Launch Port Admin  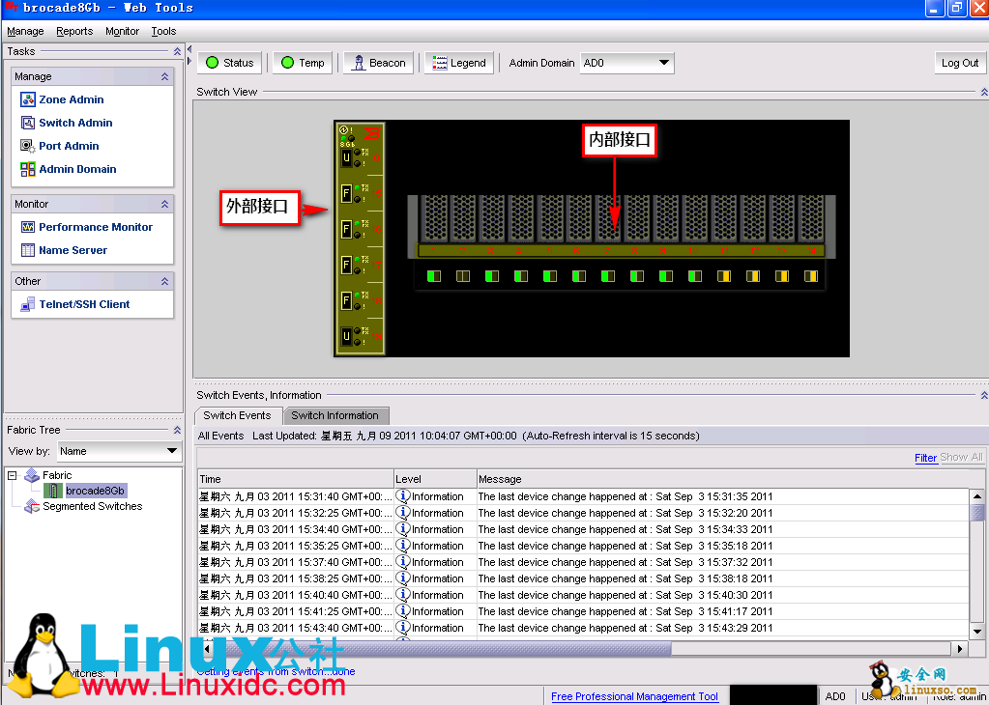(x=69, y=146)
